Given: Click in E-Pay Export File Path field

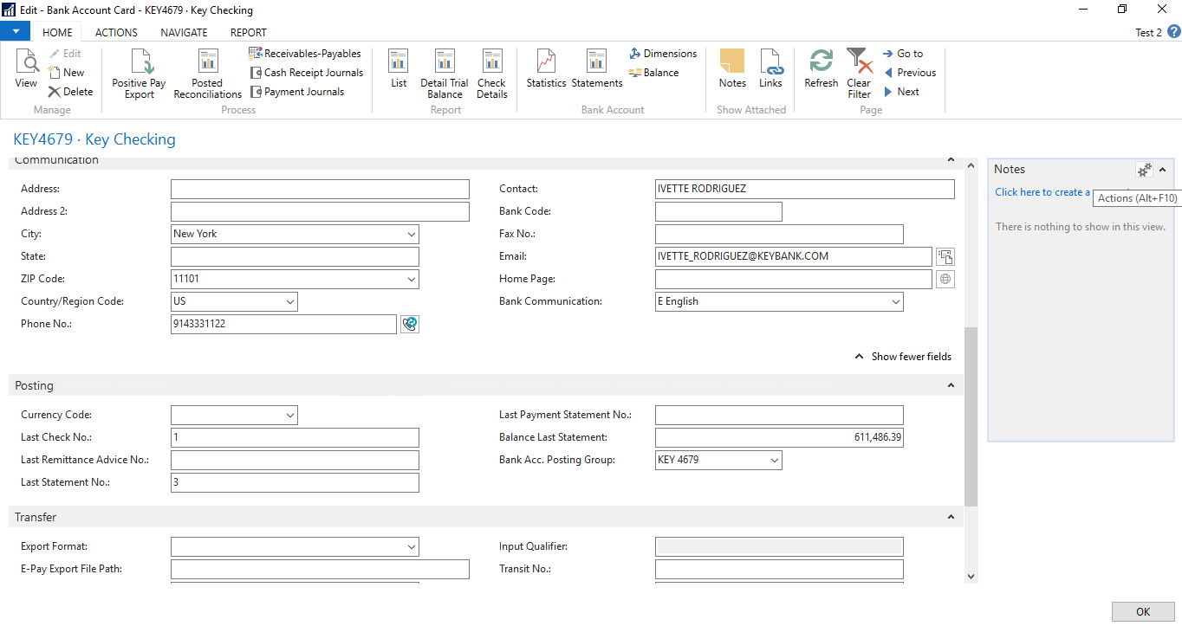Looking at the screenshot, I should coord(320,569).
